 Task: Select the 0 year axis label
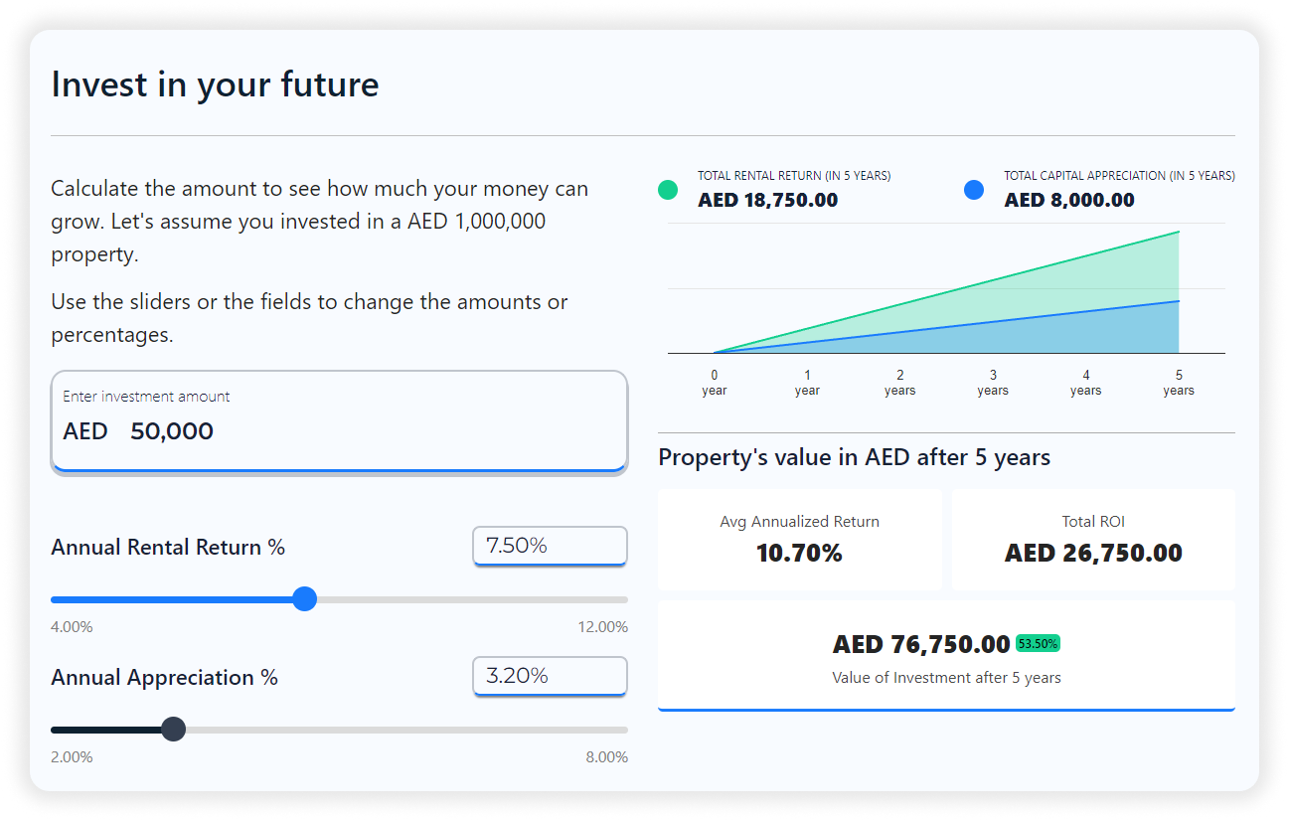(714, 383)
